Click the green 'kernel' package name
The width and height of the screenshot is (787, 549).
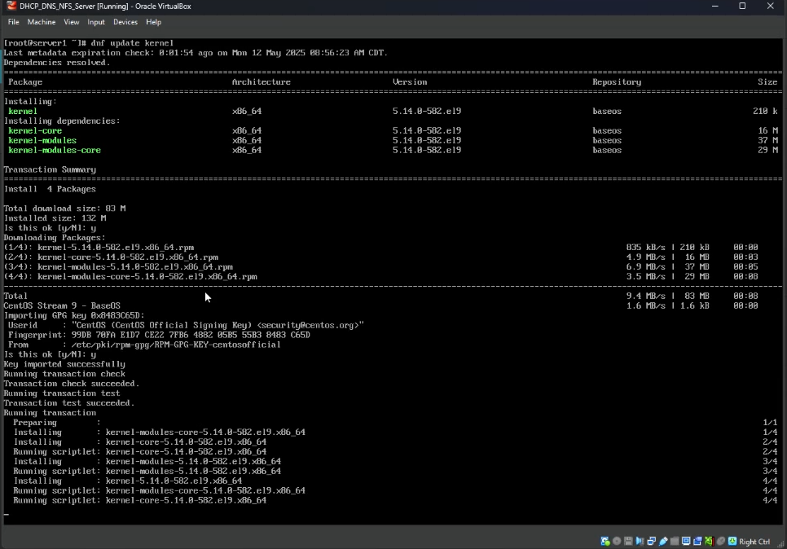[x=23, y=112]
